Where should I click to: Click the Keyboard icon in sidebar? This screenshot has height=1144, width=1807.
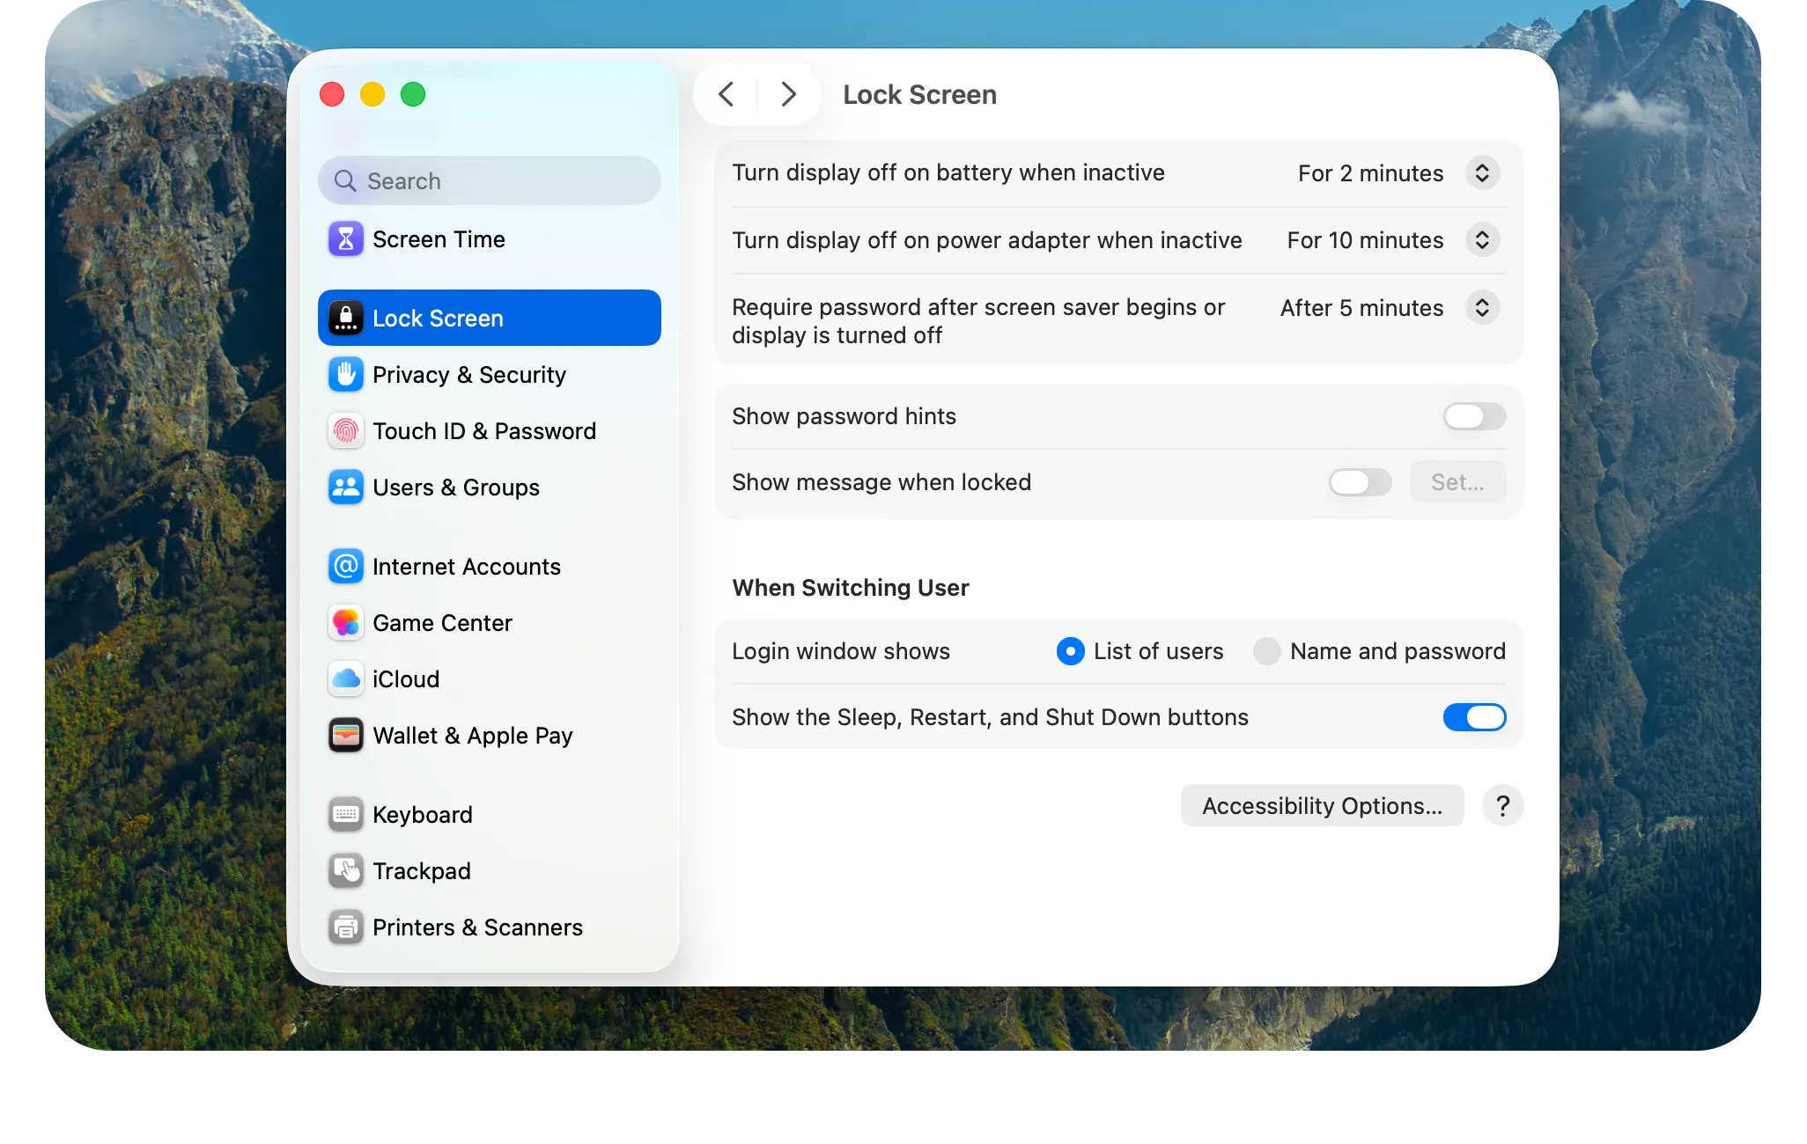click(x=345, y=815)
